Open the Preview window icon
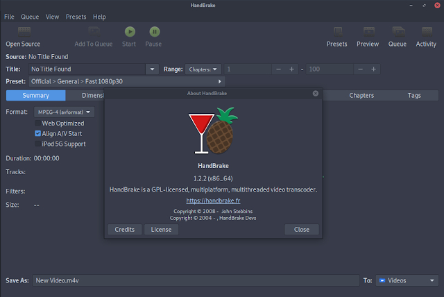 [x=369, y=32]
